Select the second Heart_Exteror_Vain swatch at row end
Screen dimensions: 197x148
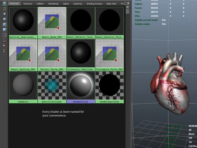point(110,23)
